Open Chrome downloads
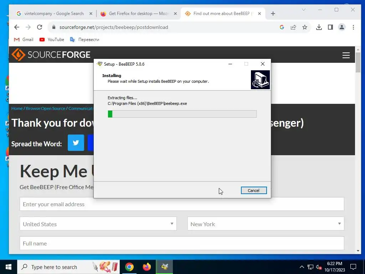This screenshot has width=365, height=274. coord(319,27)
